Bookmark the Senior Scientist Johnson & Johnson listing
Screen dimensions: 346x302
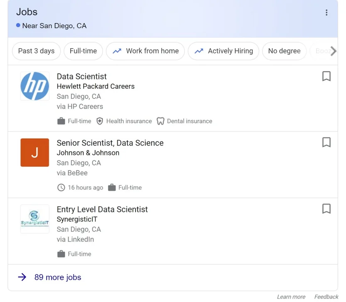pyautogui.click(x=326, y=142)
